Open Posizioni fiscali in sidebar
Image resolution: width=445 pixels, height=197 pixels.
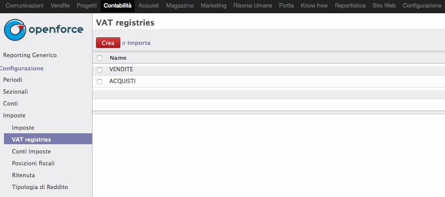(x=33, y=163)
